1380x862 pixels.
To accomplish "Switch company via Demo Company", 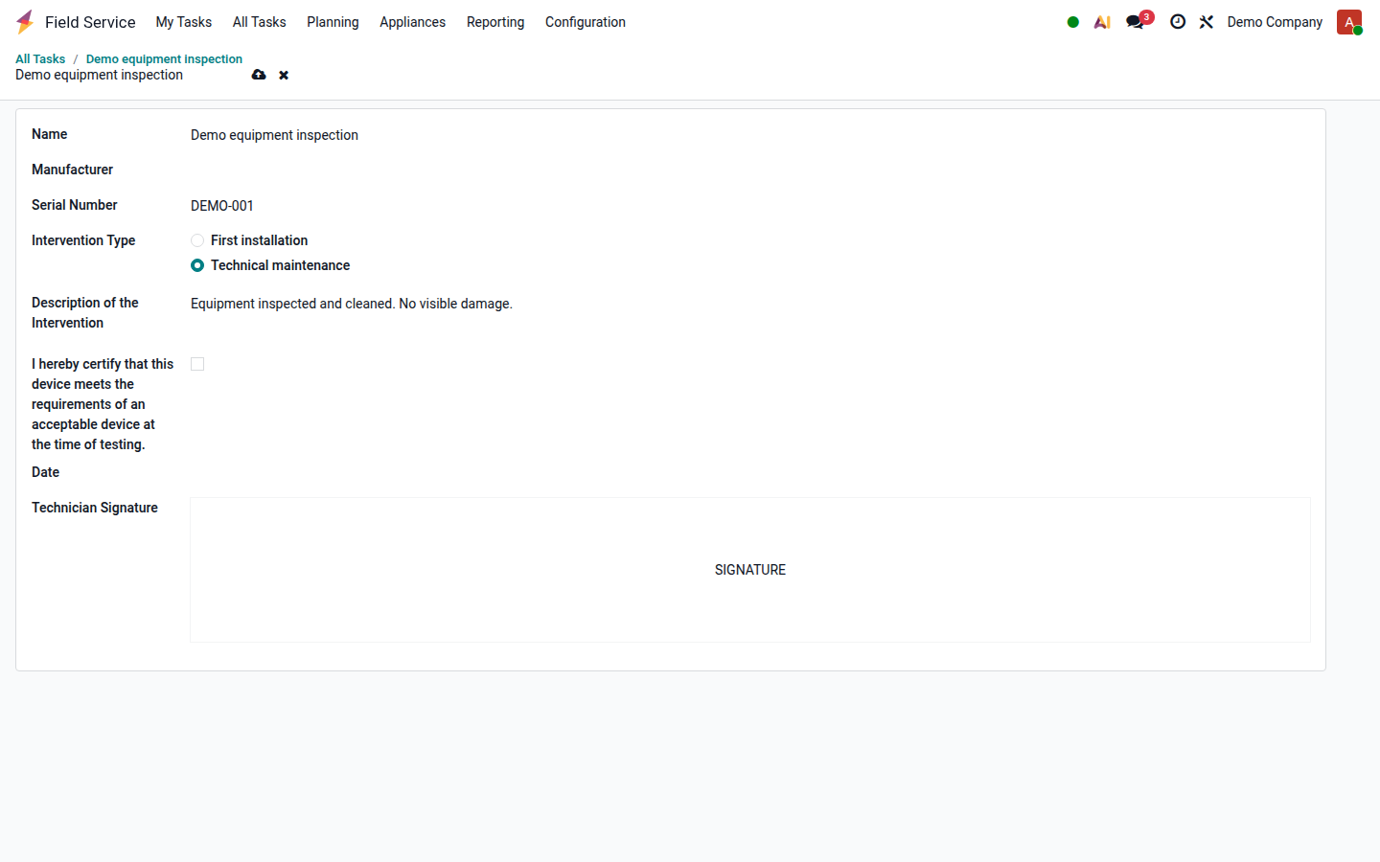I will coord(1275,22).
